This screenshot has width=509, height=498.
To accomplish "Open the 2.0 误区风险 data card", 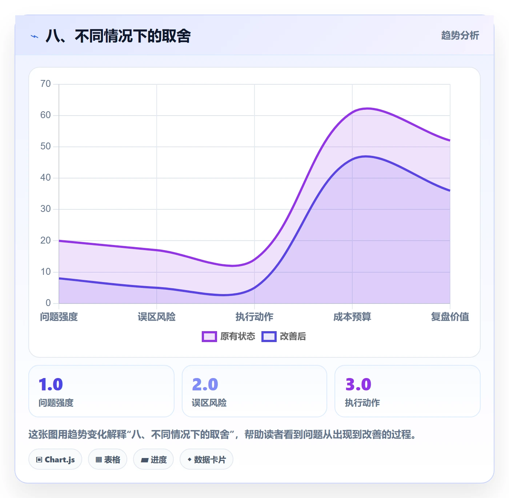I will (254, 391).
